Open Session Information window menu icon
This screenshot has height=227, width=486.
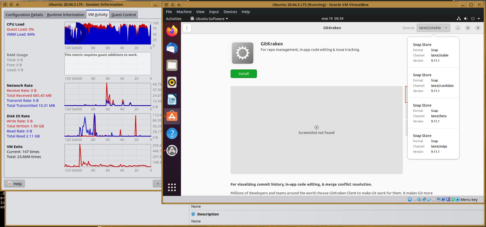(x=5, y=5)
